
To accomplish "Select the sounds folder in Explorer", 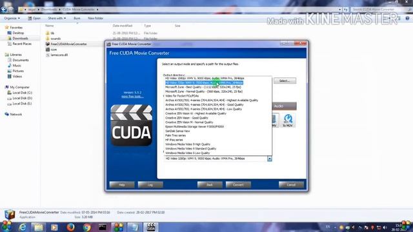I will [55, 39].
